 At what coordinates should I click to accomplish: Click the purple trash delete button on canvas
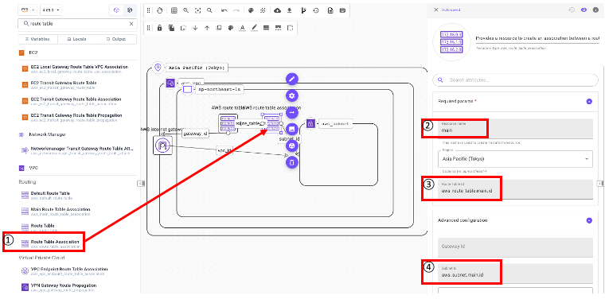click(x=292, y=162)
